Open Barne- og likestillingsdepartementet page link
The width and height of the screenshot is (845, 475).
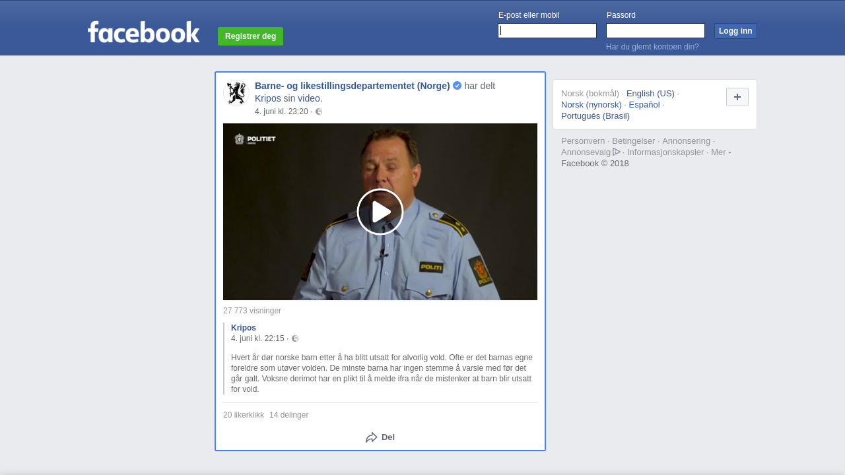[x=352, y=86]
